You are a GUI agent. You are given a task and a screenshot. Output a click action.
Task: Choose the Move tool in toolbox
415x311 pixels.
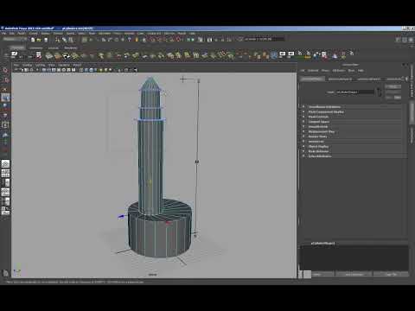pos(5,98)
